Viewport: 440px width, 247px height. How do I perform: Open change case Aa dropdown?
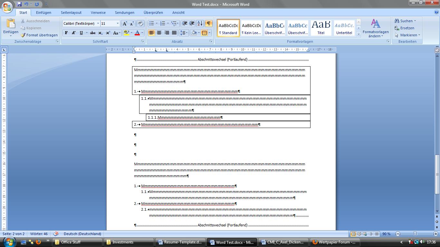coord(117,33)
